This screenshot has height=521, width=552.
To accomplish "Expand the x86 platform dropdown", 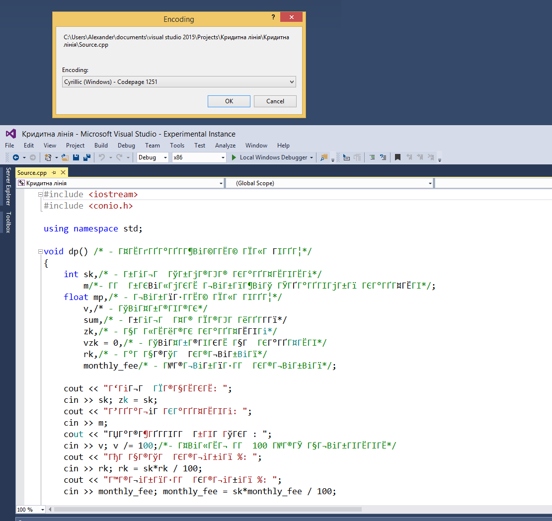I will click(223, 157).
